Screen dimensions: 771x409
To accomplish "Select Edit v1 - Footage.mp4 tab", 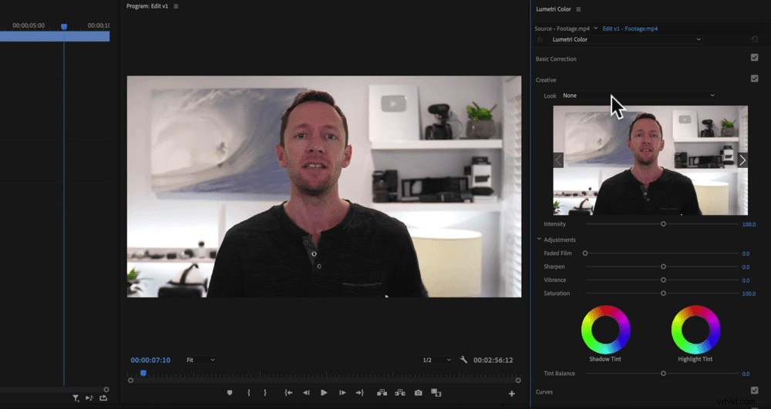I will click(630, 28).
